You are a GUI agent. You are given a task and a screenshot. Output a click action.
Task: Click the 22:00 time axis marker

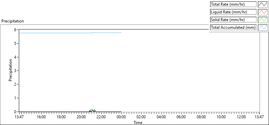tap(101, 117)
